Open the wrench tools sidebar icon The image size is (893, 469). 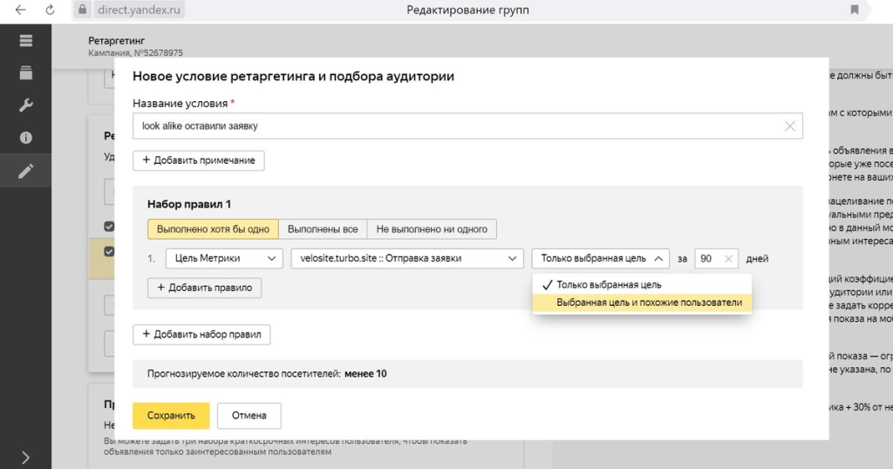coord(25,105)
